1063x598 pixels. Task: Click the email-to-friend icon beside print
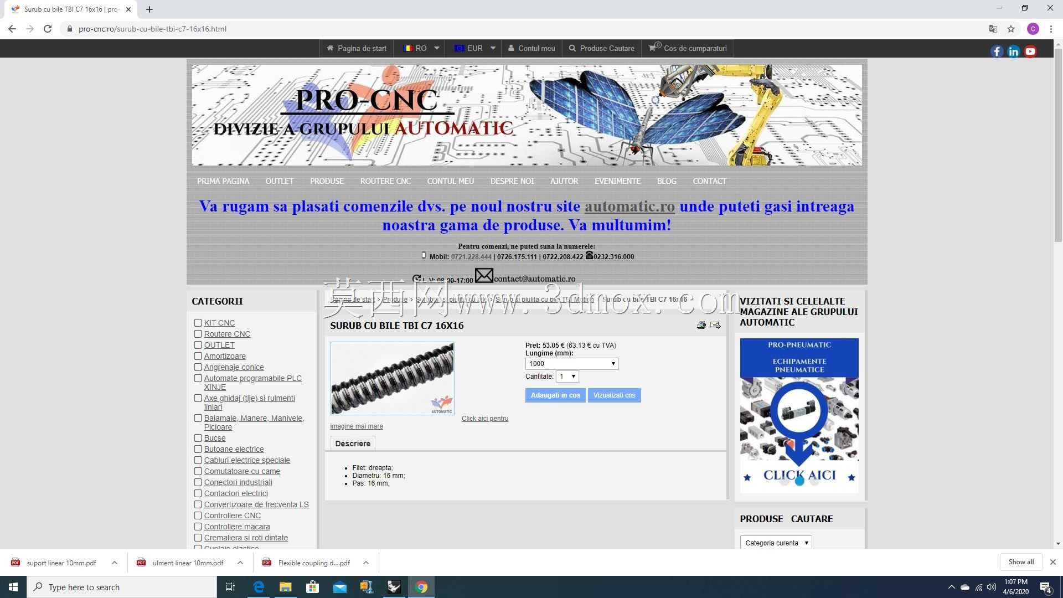click(715, 326)
